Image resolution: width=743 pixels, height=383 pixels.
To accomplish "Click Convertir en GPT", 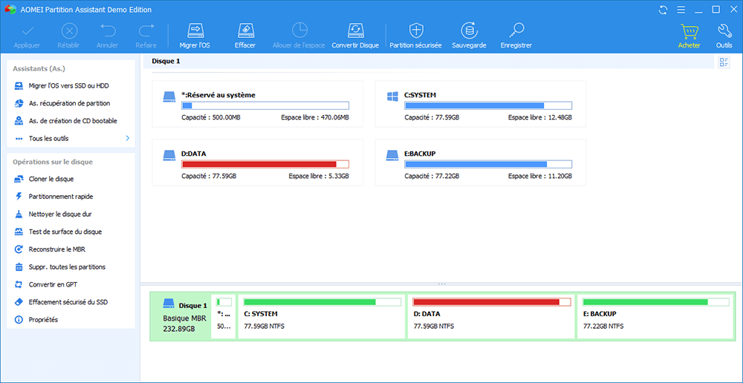I will (53, 284).
